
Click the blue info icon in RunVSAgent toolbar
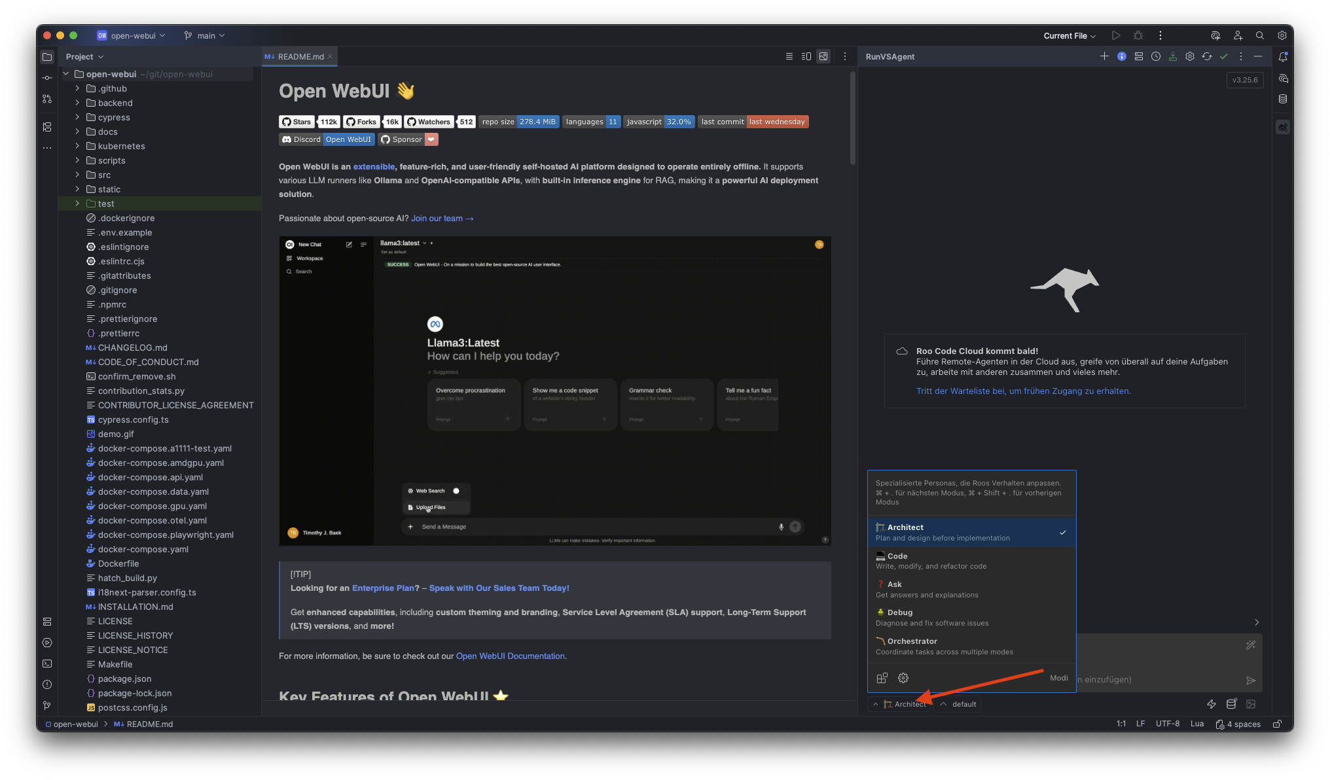pyautogui.click(x=1122, y=56)
